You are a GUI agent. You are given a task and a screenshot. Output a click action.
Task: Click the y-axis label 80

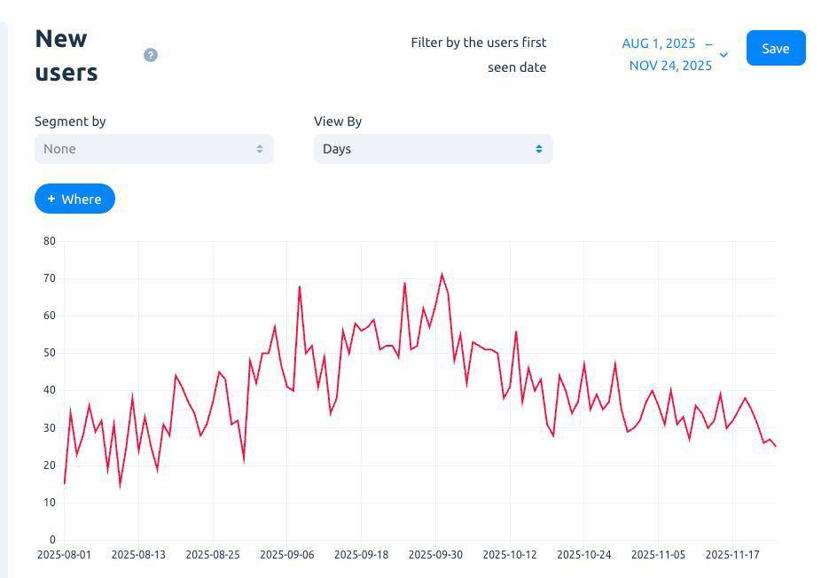(x=48, y=240)
